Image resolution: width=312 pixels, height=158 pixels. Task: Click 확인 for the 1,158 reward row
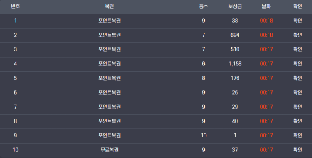[x=298, y=64]
